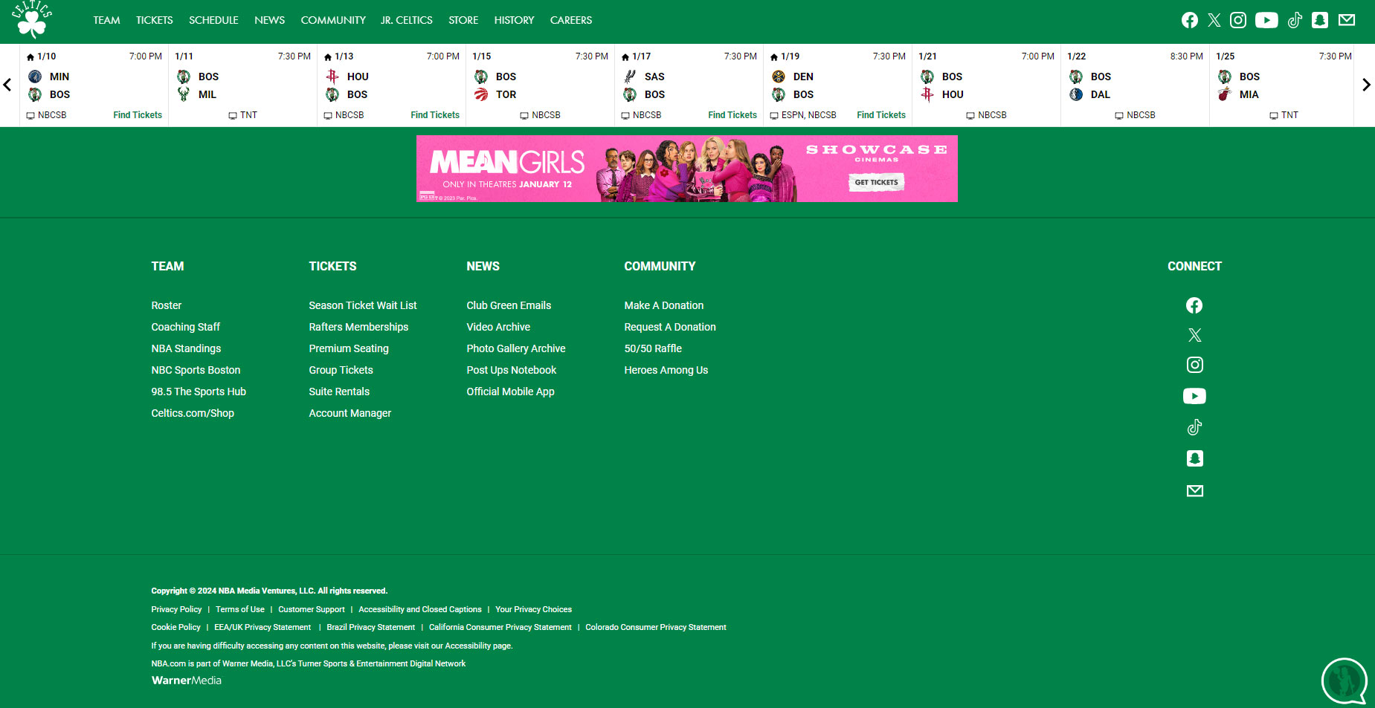
Task: Click X icon in Connect column
Action: tap(1194, 335)
